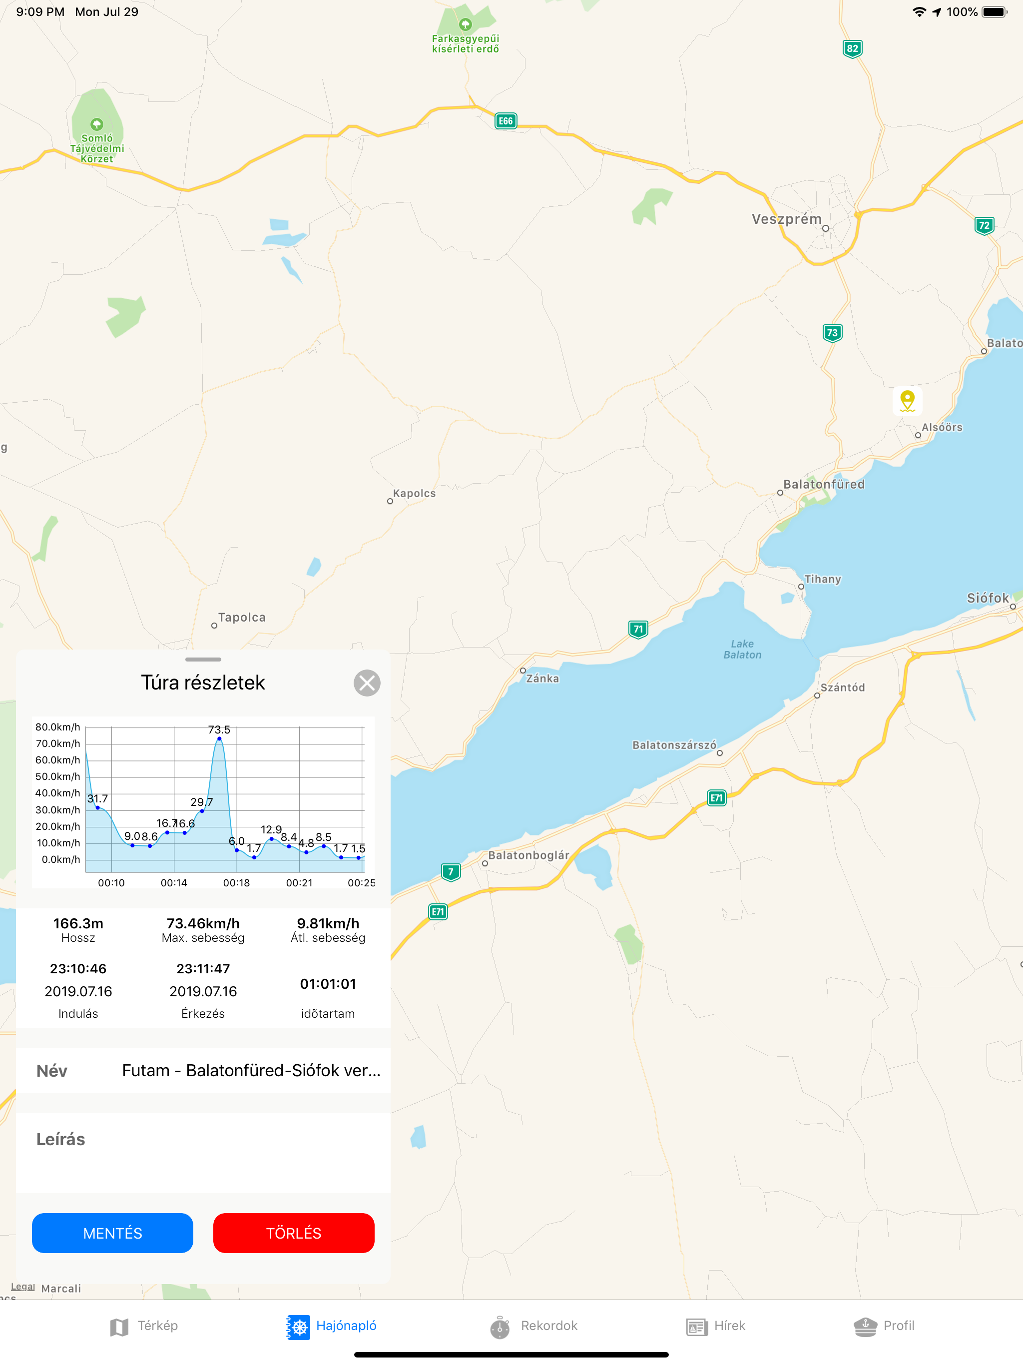Open the Térkép map tab icon
This screenshot has width=1023, height=1365.
click(x=119, y=1327)
